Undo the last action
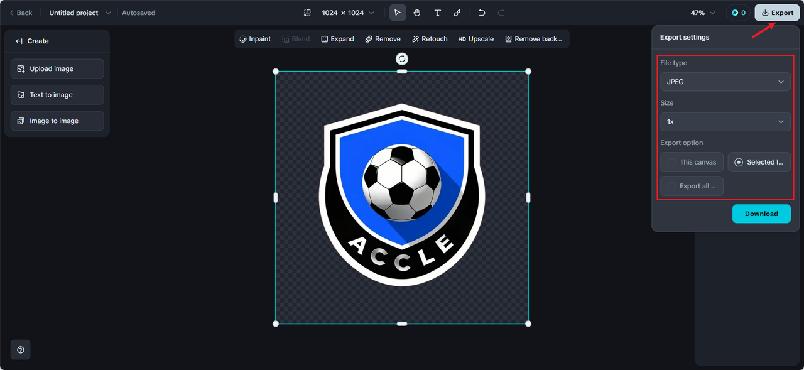Image resolution: width=804 pixels, height=370 pixels. pyautogui.click(x=482, y=13)
